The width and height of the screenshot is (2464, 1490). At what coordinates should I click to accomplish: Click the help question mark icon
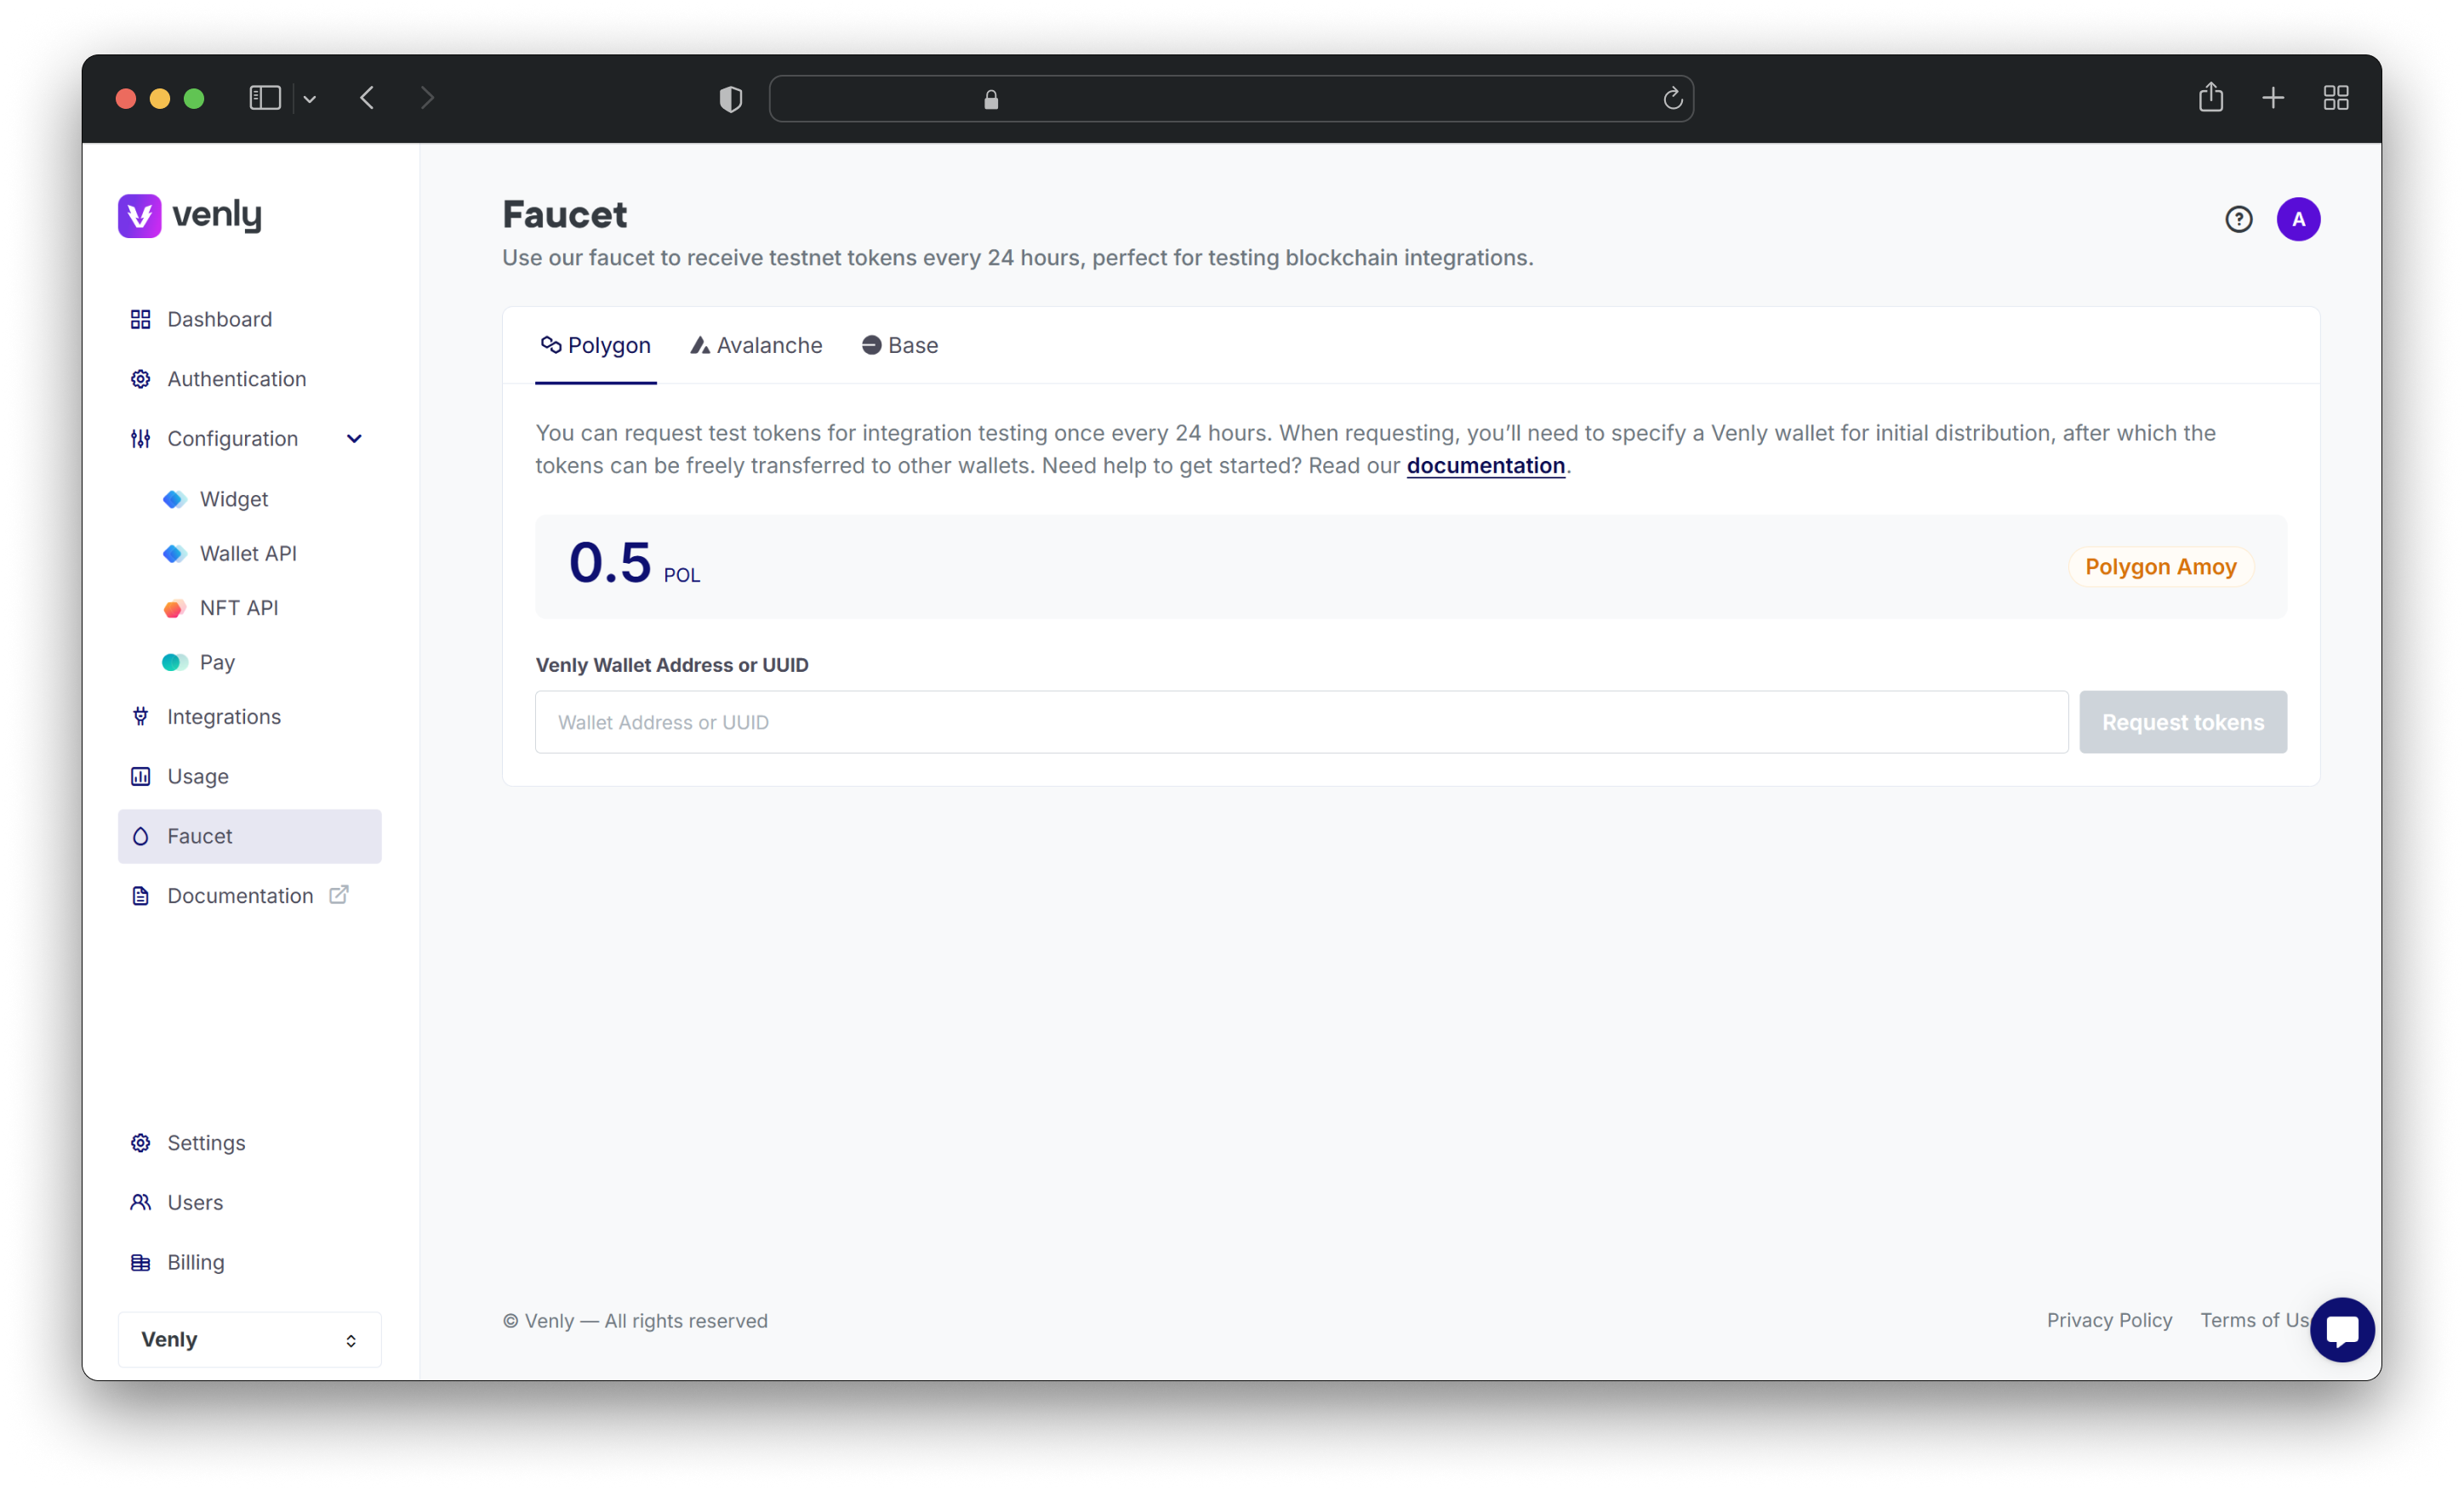tap(2239, 218)
